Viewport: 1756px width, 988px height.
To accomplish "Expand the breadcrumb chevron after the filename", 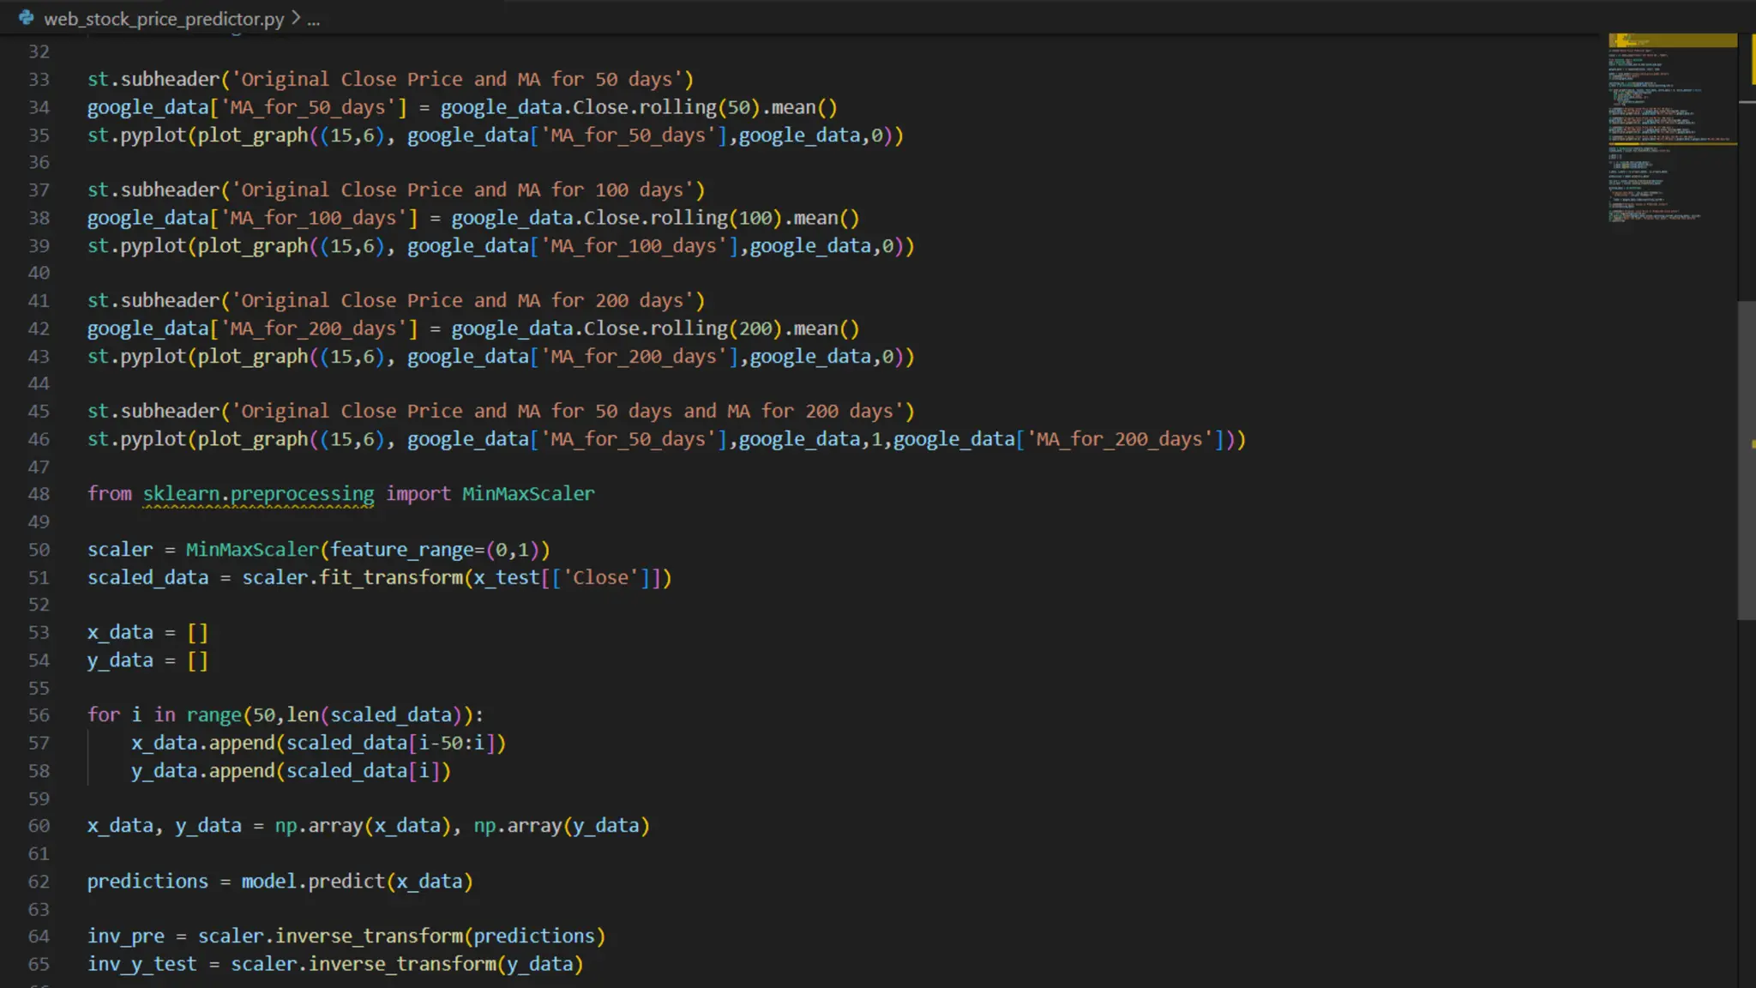I will pyautogui.click(x=296, y=18).
